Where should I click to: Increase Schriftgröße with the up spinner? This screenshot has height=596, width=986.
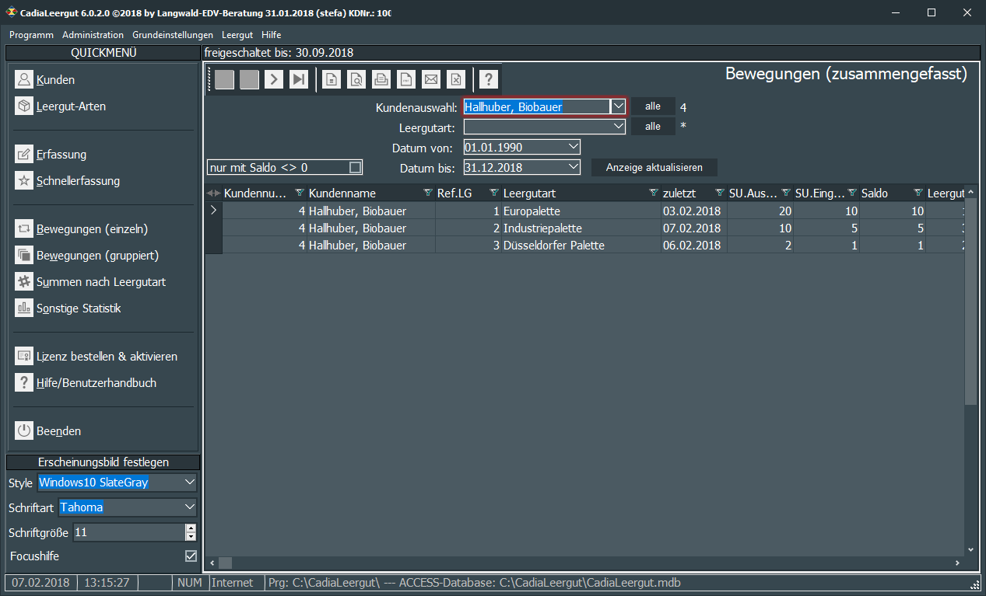click(x=191, y=528)
